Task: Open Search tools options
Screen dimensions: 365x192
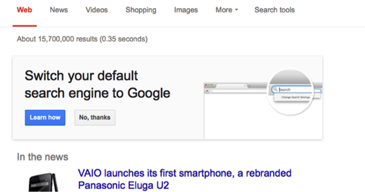Action: (274, 10)
